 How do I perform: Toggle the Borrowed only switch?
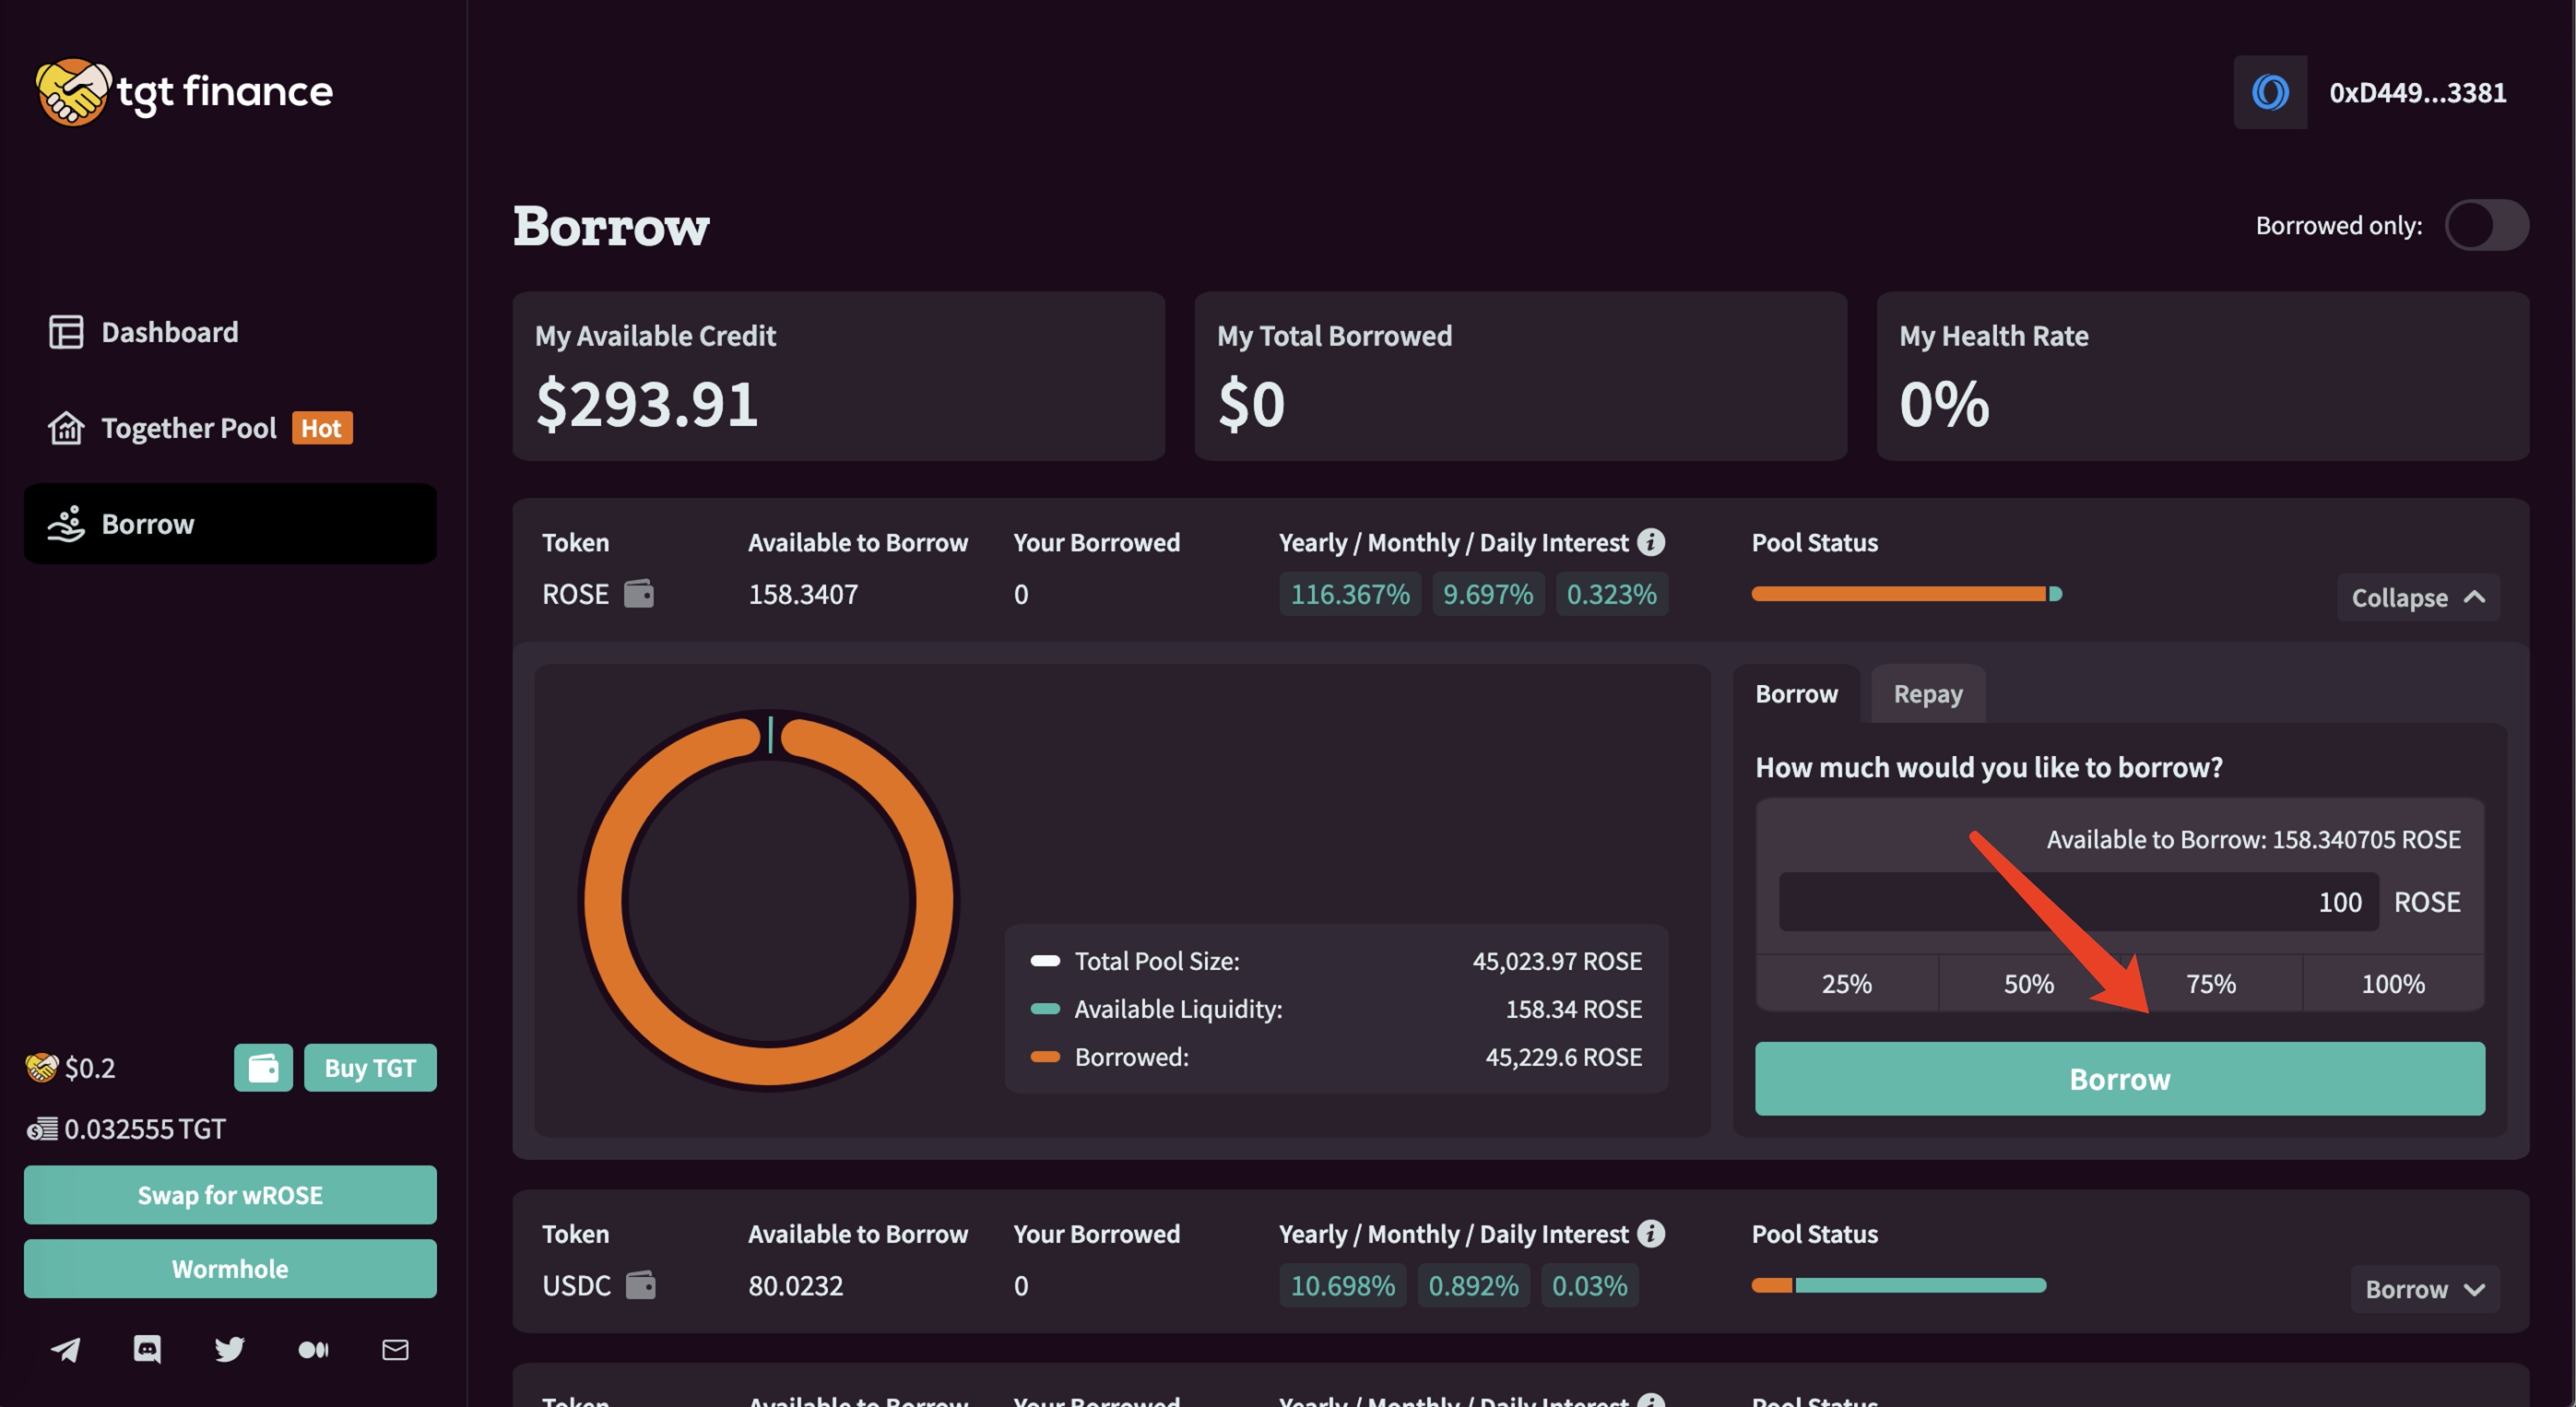2486,225
